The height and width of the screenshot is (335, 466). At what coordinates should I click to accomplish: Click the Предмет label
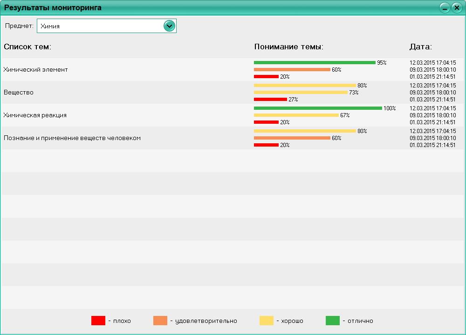(x=19, y=26)
